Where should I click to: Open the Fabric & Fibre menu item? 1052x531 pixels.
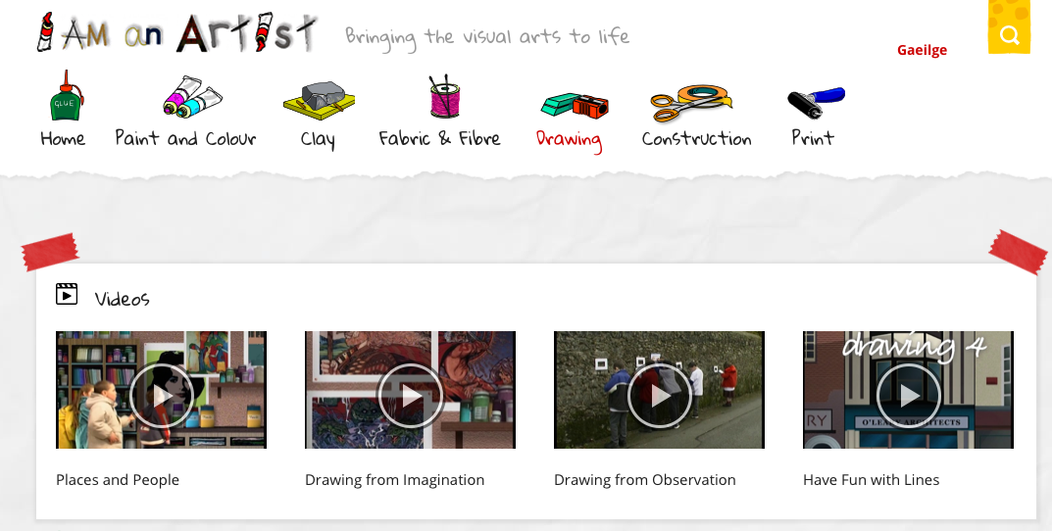pos(439,138)
